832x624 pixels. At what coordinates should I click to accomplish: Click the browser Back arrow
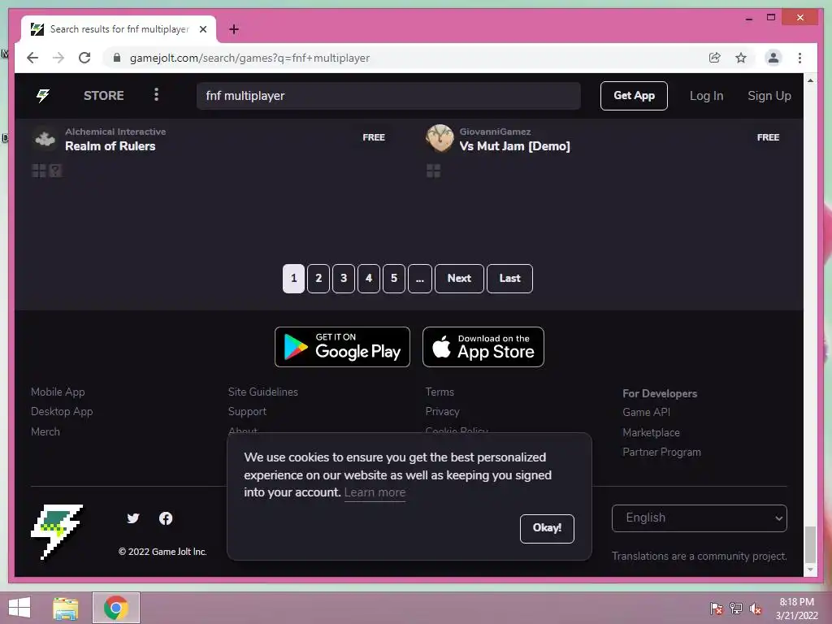tap(32, 58)
